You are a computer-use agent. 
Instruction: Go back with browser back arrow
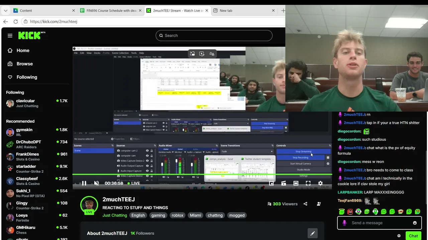[5, 21]
